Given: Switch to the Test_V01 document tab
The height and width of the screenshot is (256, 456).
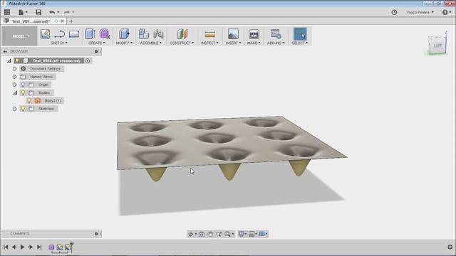Looking at the screenshot, I should (x=31, y=21).
